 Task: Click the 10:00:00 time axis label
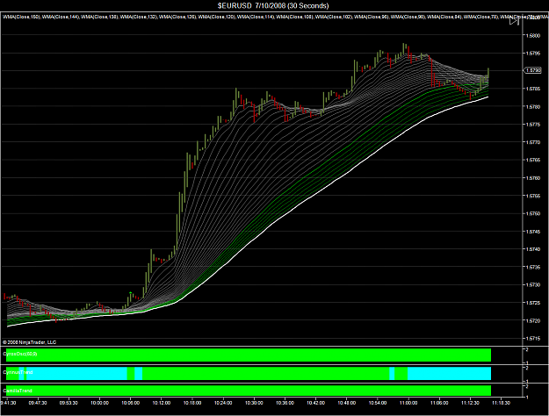[x=99, y=403]
